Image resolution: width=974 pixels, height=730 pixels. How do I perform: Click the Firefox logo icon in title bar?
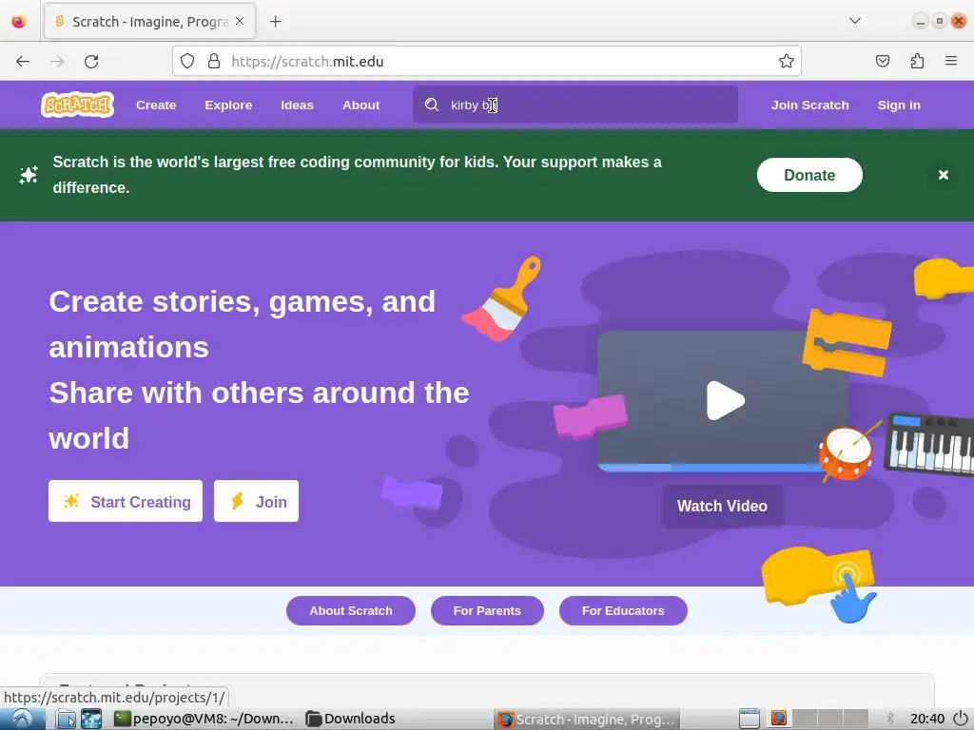[19, 22]
